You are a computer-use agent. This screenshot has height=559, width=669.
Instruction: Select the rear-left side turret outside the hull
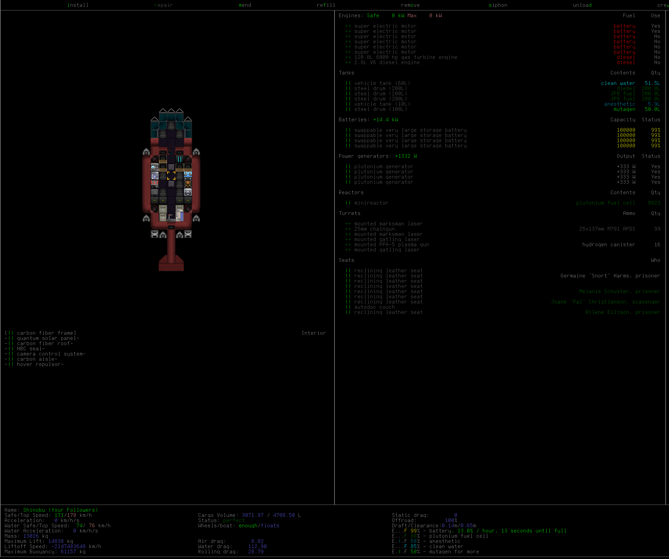click(x=146, y=218)
